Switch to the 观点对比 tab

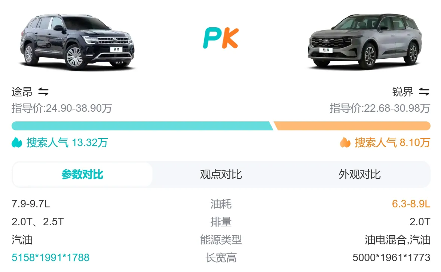coord(221,174)
